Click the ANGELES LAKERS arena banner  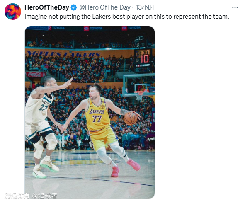tap(63, 54)
